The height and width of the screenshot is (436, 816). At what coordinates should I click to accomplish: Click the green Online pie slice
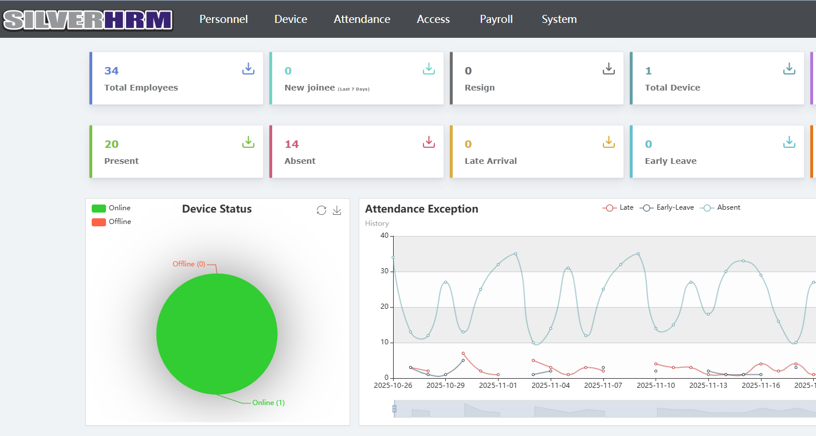click(x=217, y=334)
